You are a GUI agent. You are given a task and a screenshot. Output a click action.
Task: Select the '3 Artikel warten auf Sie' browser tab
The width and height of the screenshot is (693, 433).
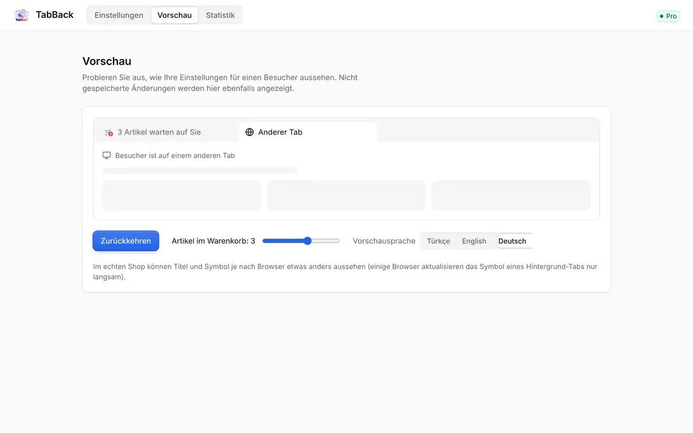coord(166,132)
